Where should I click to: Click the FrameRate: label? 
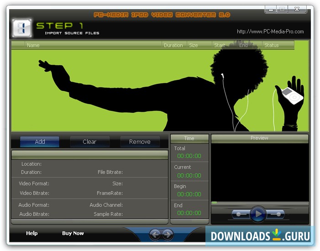(110, 193)
